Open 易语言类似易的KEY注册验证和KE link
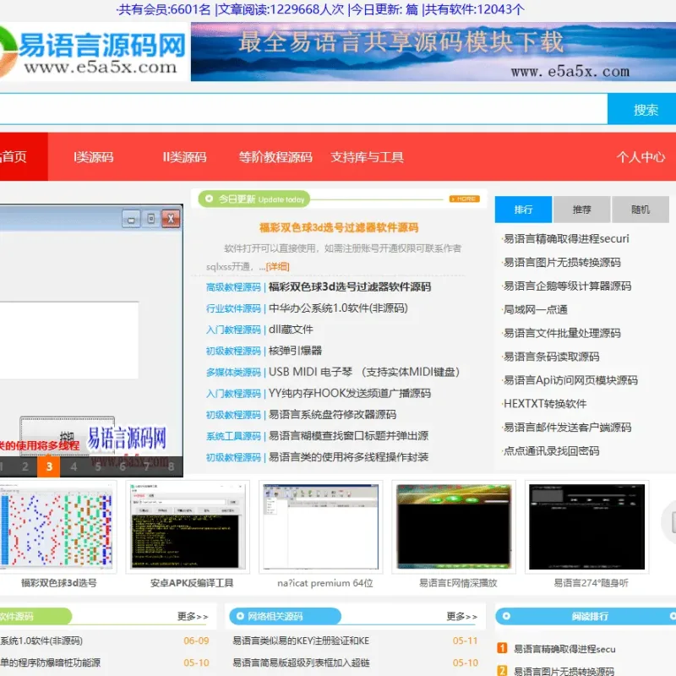676x676 pixels. [x=301, y=641]
